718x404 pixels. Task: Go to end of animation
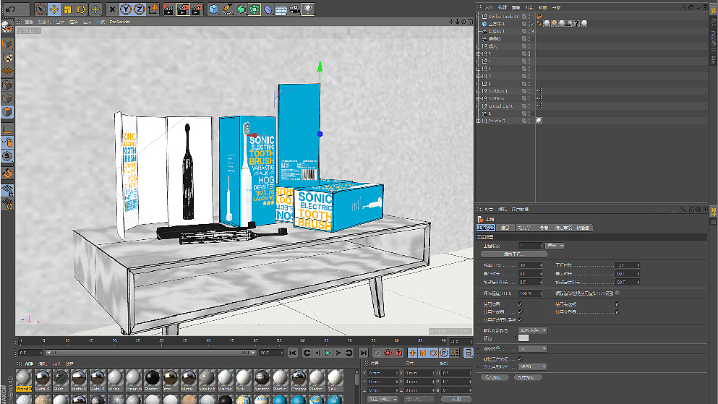[363, 353]
